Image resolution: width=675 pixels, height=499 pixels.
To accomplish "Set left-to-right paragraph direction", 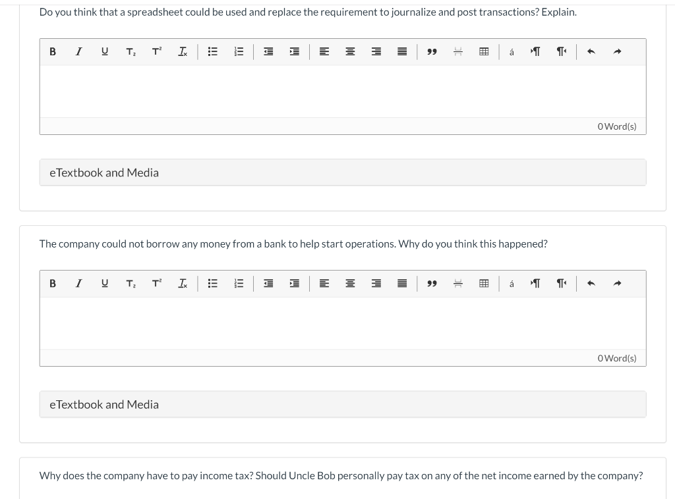I will [x=535, y=51].
